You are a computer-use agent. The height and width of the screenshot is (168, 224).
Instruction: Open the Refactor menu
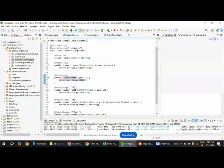[24, 27]
